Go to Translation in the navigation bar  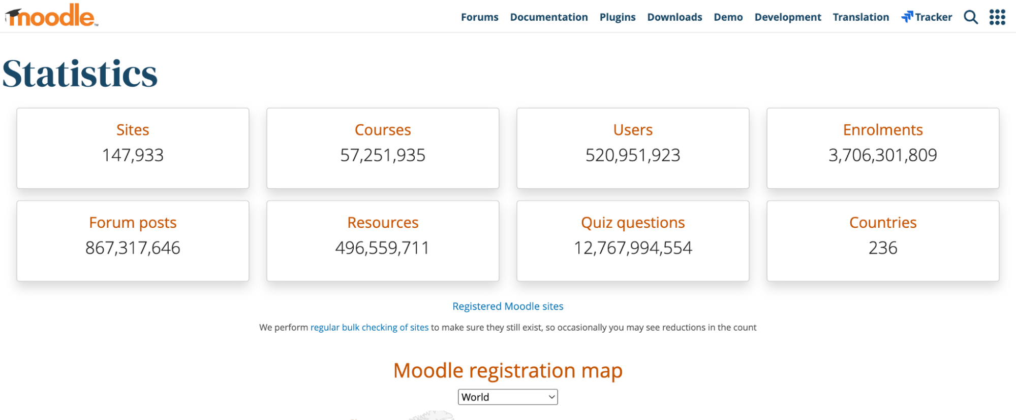coord(861,17)
